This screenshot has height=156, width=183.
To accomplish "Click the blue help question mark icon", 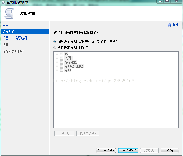I will pyautogui.click(x=170, y=25).
